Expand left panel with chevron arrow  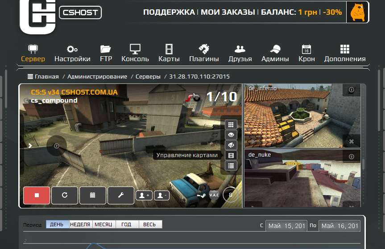click(x=30, y=145)
